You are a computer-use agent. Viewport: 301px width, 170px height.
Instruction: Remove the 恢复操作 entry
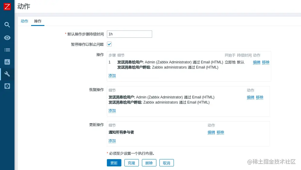coord(260,97)
